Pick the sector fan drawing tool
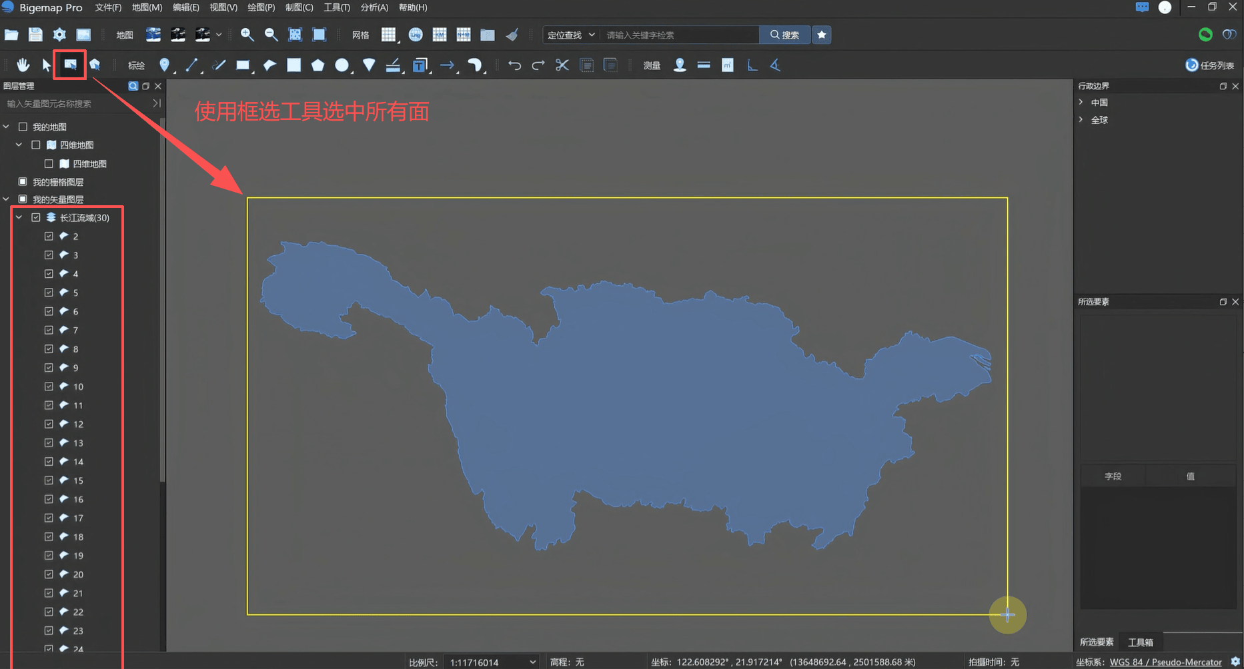This screenshot has height=669, width=1244. (x=369, y=65)
